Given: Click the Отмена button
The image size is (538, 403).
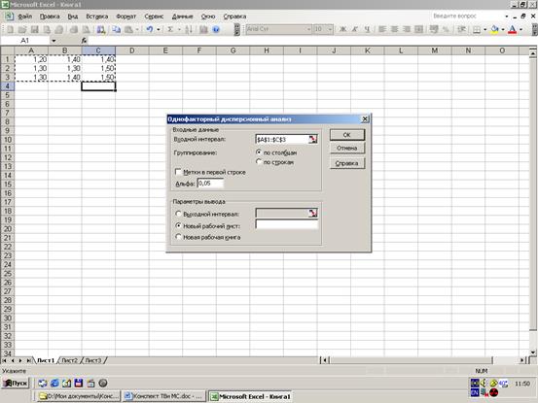Looking at the screenshot, I should coord(347,149).
